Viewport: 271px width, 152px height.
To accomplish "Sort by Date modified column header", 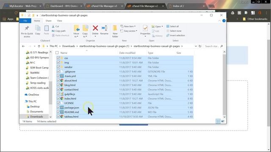I will (x=127, y=53).
